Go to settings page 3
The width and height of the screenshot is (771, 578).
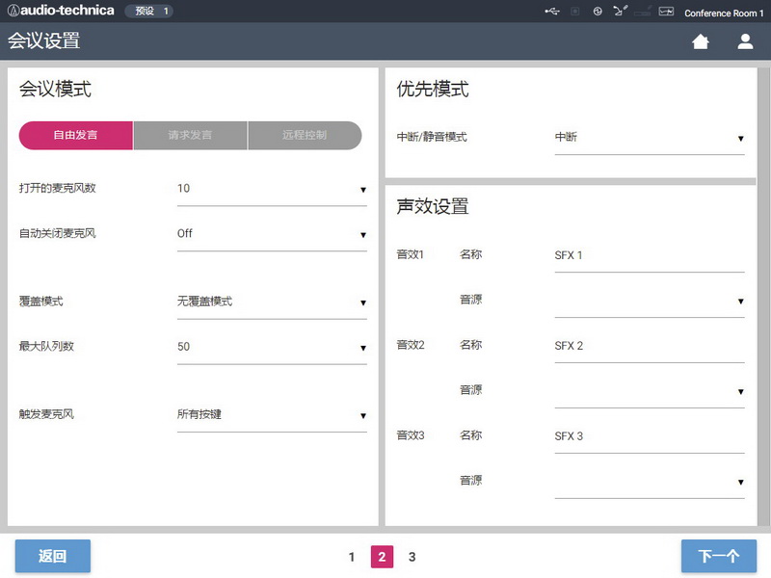click(412, 557)
